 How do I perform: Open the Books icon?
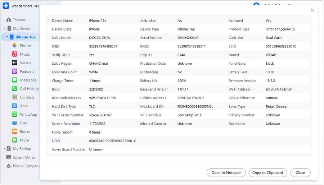click(x=14, y=131)
